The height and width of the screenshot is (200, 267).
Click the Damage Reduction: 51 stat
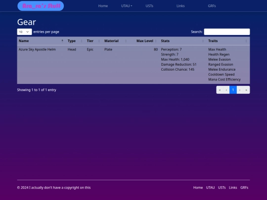178,65
